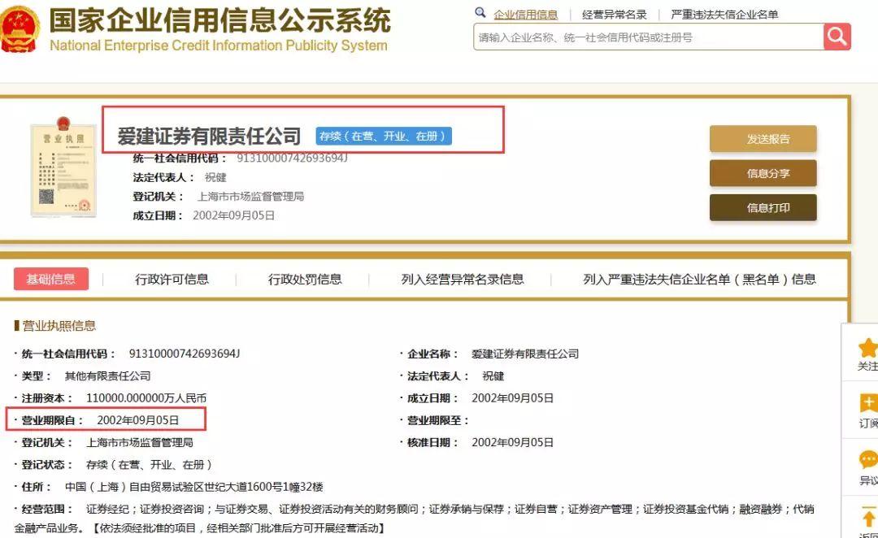Click the red search magnifier button
The height and width of the screenshot is (538, 878).
coord(837,37)
